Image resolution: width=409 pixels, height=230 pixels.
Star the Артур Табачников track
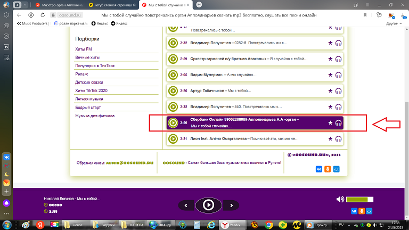pos(330,91)
